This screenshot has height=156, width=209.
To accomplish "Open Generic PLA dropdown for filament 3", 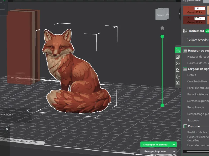I will (x=195, y=22).
